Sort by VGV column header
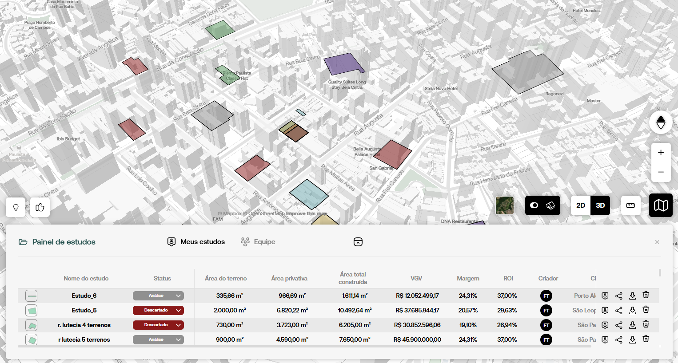The height and width of the screenshot is (363, 678). 416,278
